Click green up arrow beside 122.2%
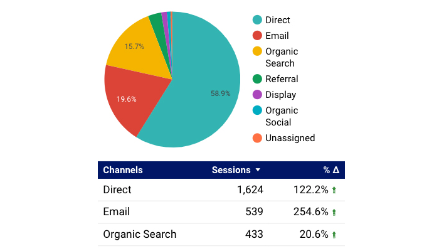 click(x=335, y=190)
